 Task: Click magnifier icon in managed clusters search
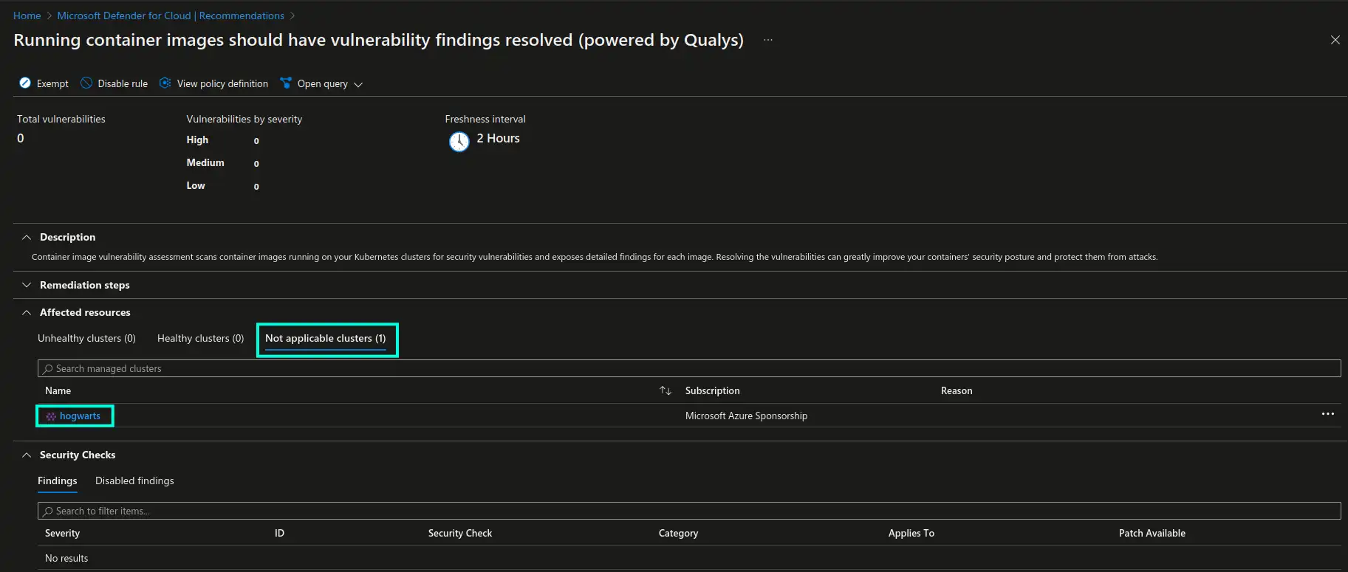48,368
